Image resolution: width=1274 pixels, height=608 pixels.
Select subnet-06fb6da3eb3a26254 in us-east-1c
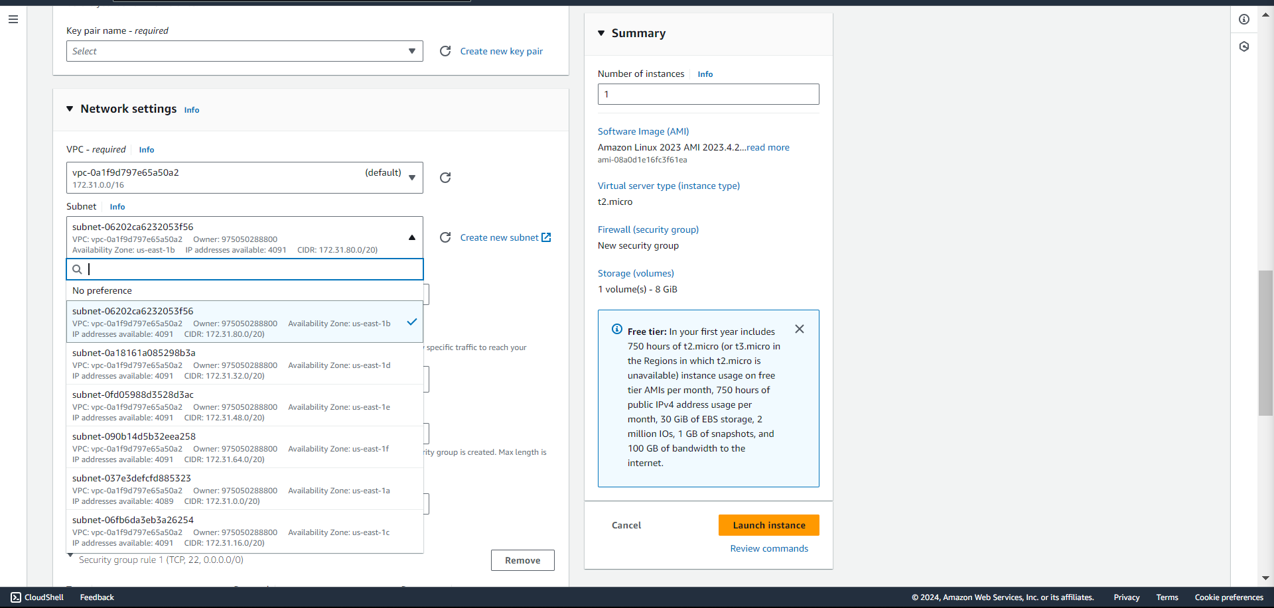pyautogui.click(x=244, y=531)
